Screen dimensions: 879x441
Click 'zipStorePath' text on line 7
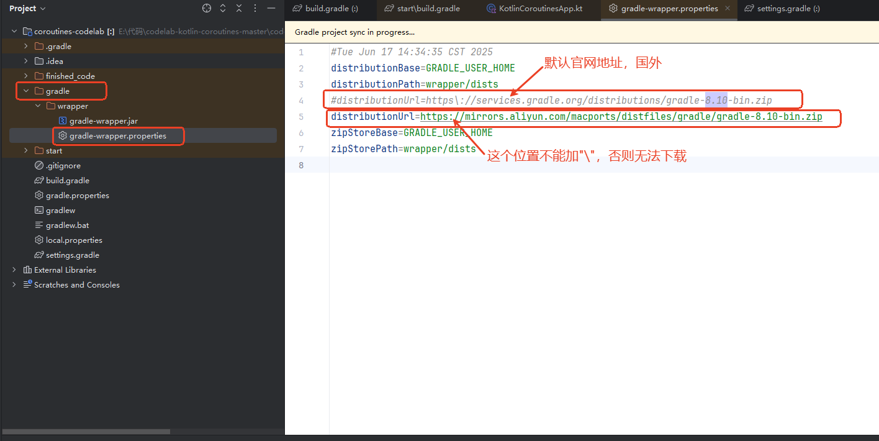pos(364,148)
